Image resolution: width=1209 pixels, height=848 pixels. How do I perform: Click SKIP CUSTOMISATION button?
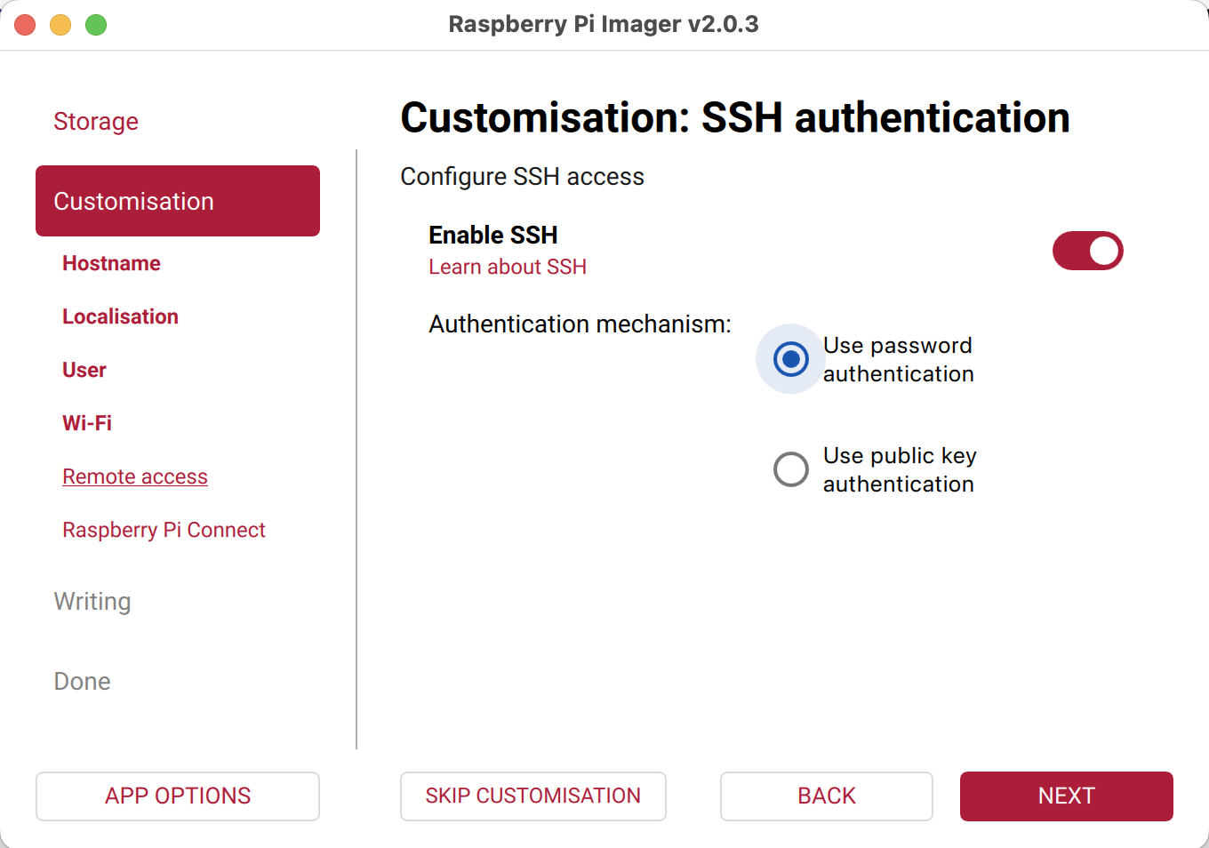(x=532, y=796)
